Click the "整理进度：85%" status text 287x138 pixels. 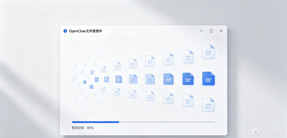click(83, 128)
